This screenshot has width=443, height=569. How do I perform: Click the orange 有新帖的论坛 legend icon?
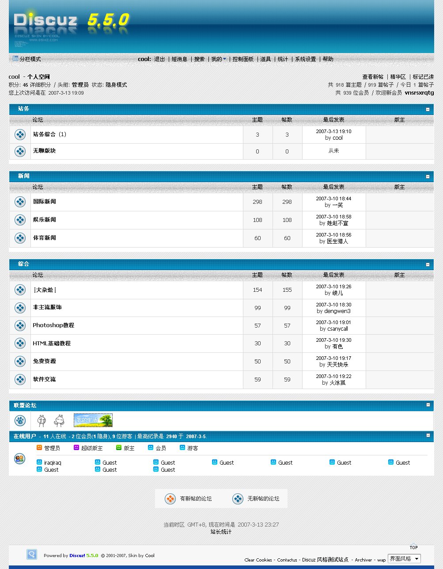[170, 499]
